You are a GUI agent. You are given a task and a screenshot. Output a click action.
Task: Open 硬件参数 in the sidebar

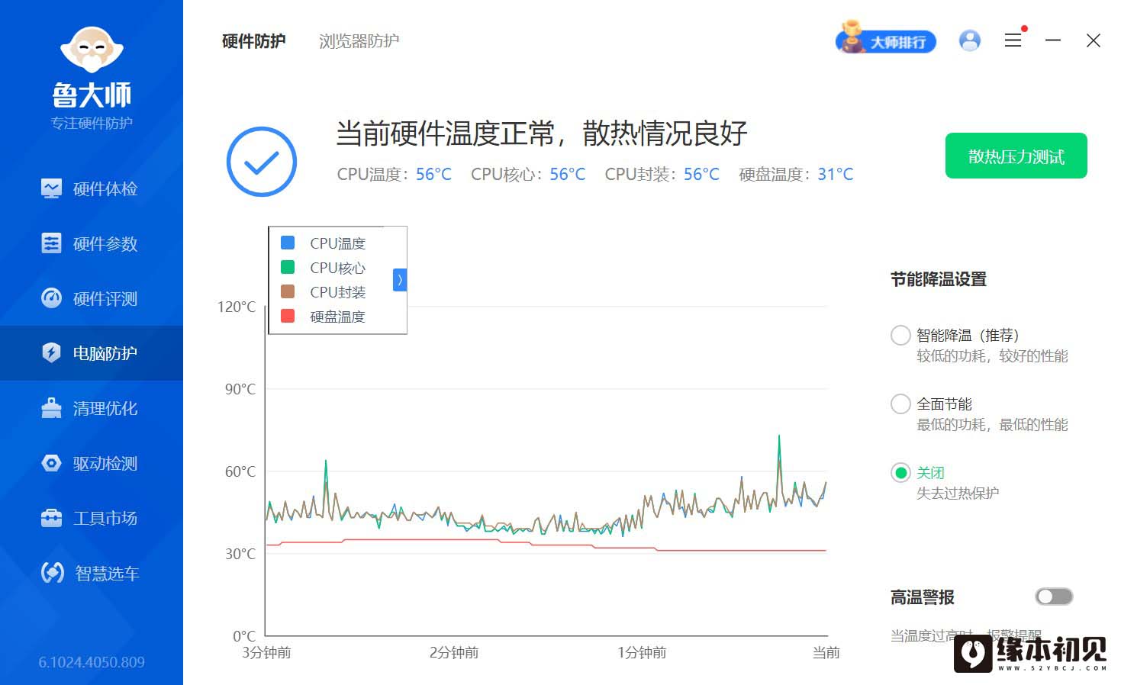92,243
